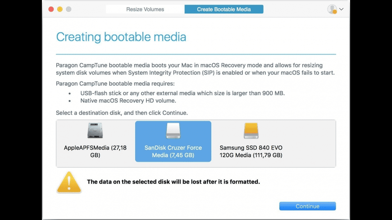The width and height of the screenshot is (392, 220).
Task: Select the Create Bootable Media tab
Action: point(224,9)
